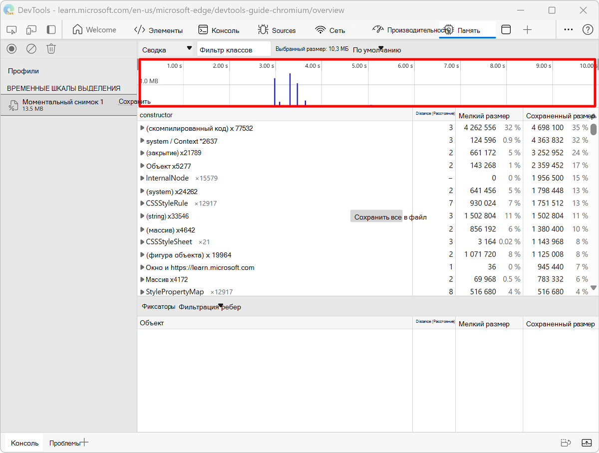Expand the (фигура объекта) row
Screen dimensions: 599x453
pyautogui.click(x=142, y=254)
